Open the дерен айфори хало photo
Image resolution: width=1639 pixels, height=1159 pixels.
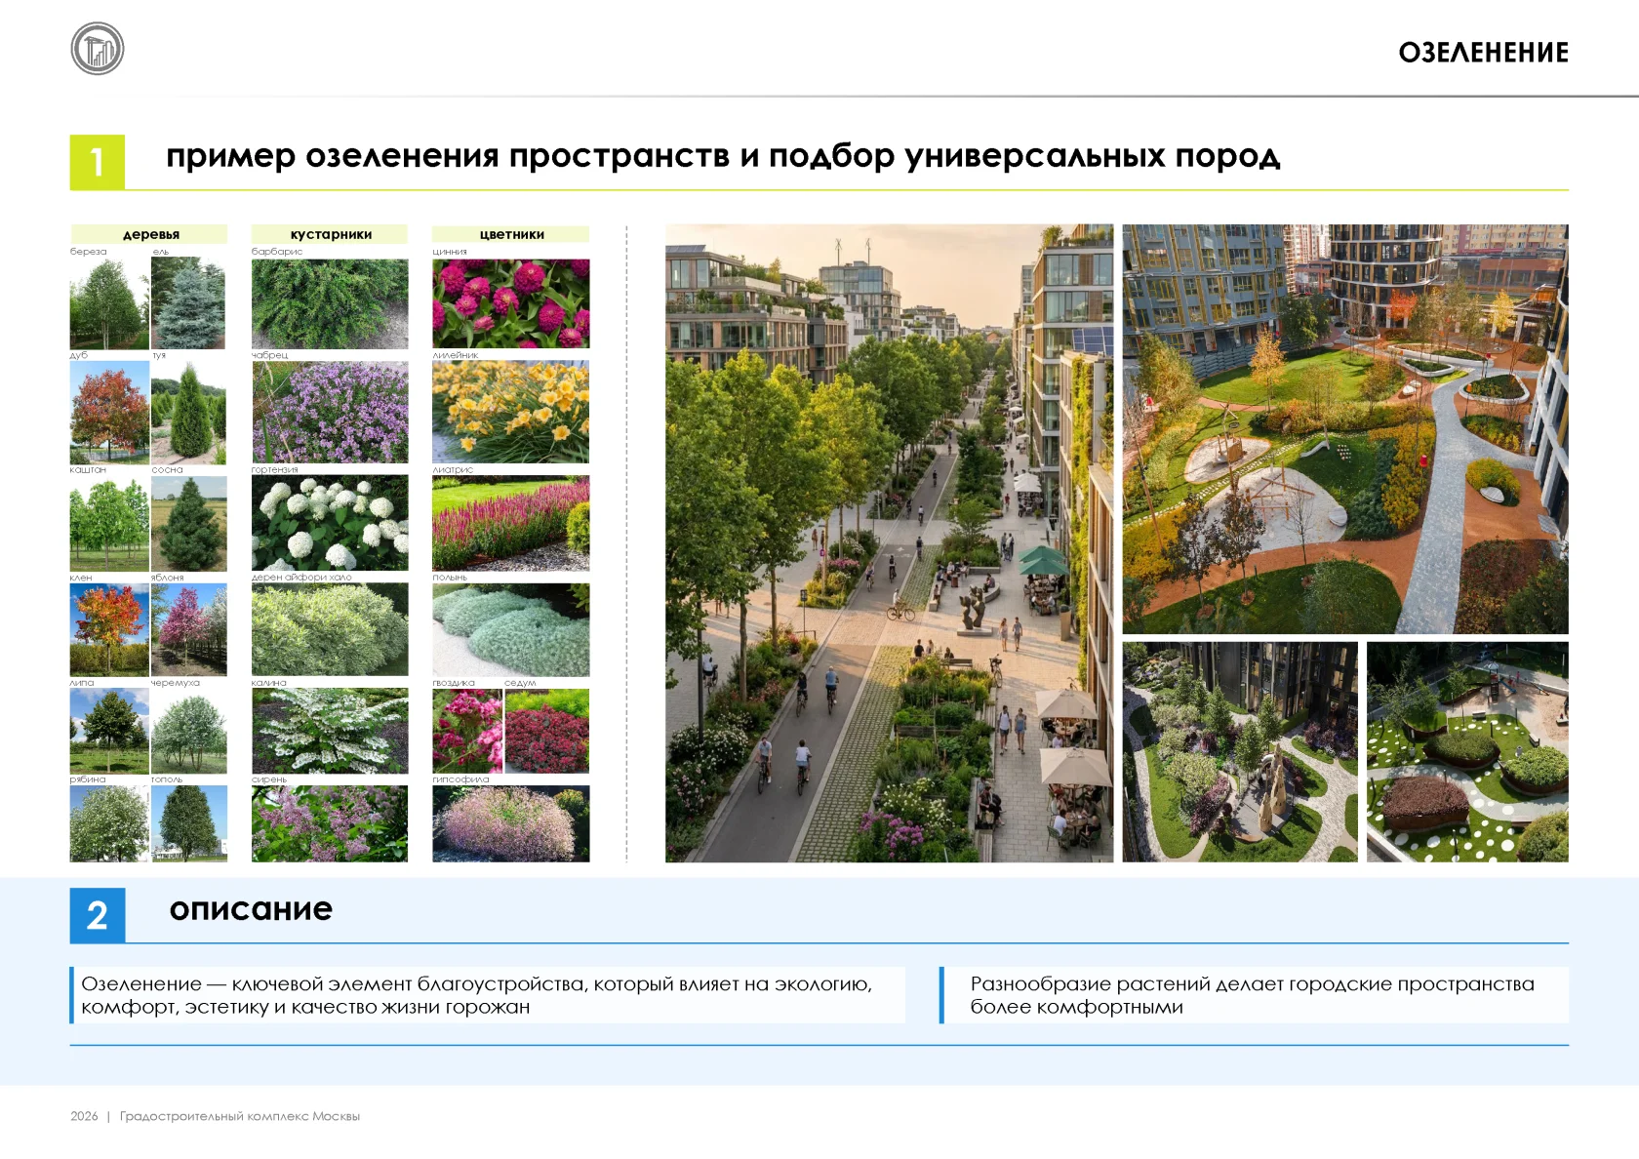(330, 630)
